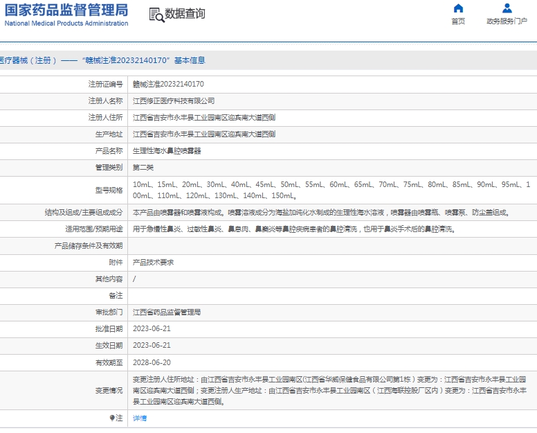The height and width of the screenshot is (433, 537).
Task: Click the 注册人住所 address value
Action: pos(204,118)
